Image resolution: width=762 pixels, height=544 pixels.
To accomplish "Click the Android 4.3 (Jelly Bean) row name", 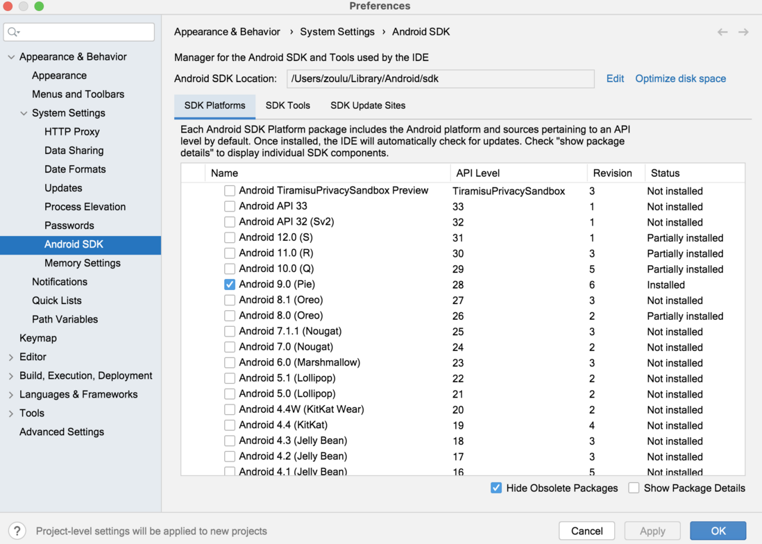I will click(293, 441).
